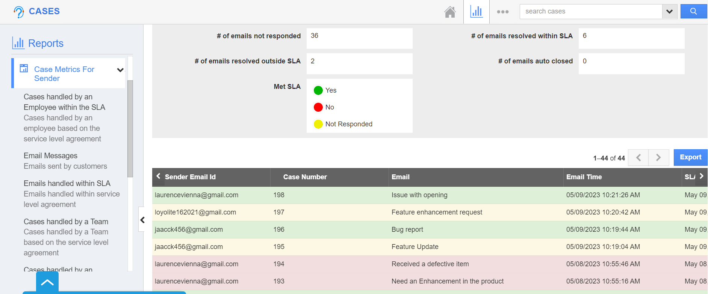Viewport: 708px width, 294px height.
Task: Click the blue scroll-up chevron button
Action: [47, 282]
